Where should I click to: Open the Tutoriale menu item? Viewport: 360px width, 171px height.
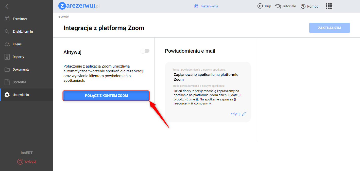286,6
